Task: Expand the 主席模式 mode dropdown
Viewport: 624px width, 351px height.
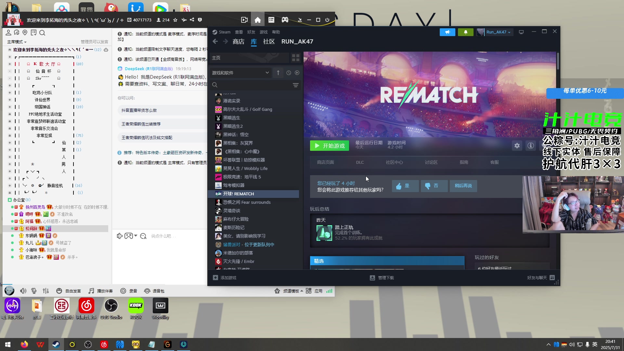Action: pyautogui.click(x=17, y=42)
